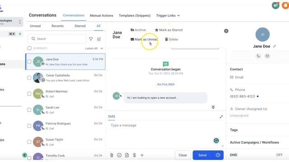Click plus icon in composer toolbar
The image size is (289, 162).
(x=142, y=155)
